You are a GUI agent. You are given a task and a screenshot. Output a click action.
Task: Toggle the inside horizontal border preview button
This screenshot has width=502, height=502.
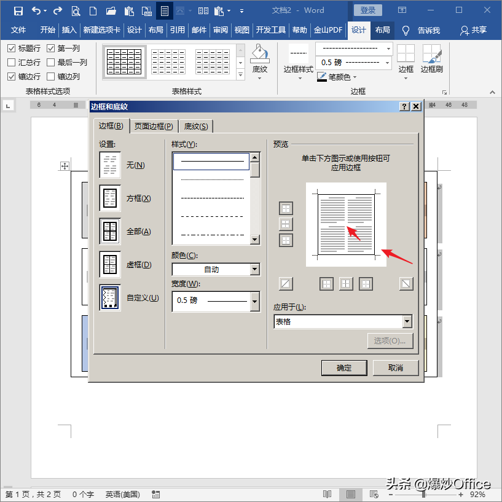(x=286, y=224)
